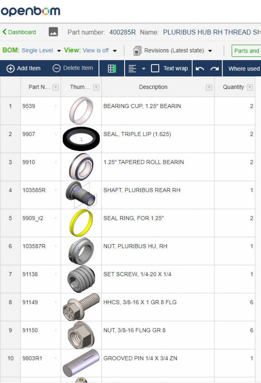
Task: Expand the BOM Single Level dropdown
Action: 59,51
